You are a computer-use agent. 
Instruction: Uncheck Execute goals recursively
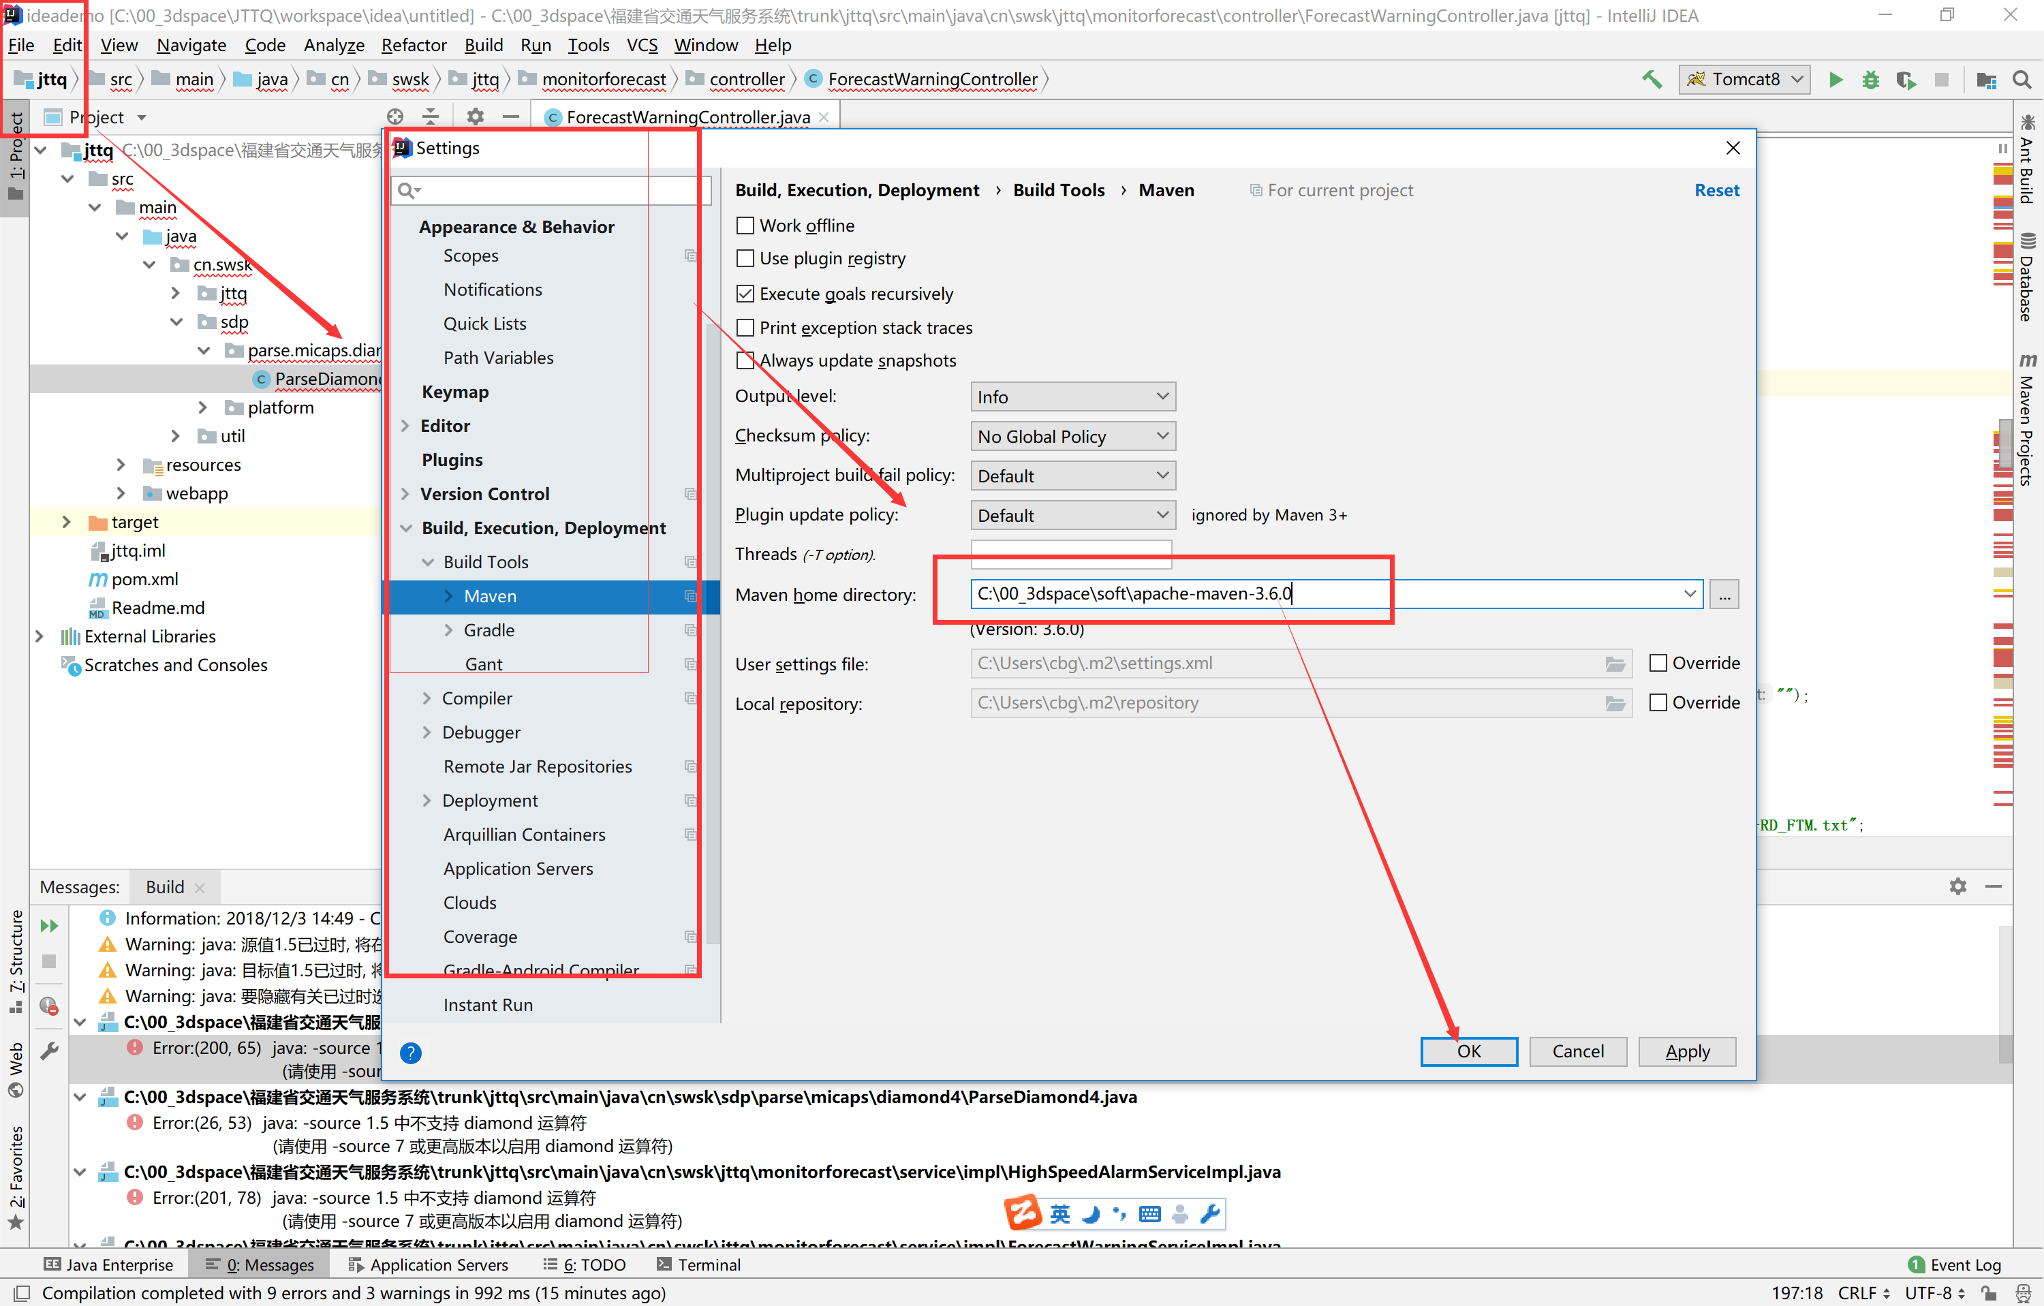click(745, 294)
